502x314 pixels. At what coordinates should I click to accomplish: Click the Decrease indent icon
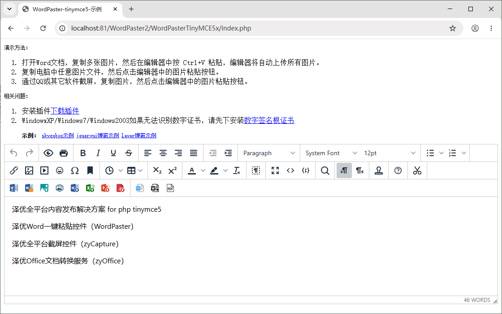click(213, 153)
